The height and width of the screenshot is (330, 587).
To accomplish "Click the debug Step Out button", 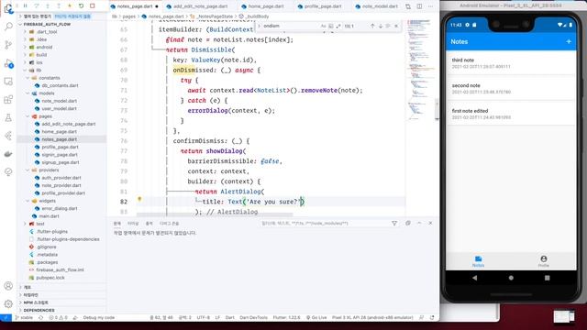I will tap(59, 6).
